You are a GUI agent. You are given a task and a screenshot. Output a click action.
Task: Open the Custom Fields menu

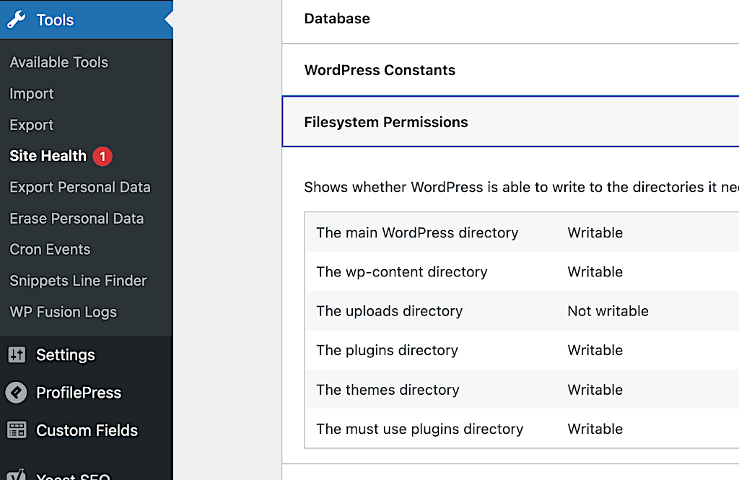click(x=87, y=430)
